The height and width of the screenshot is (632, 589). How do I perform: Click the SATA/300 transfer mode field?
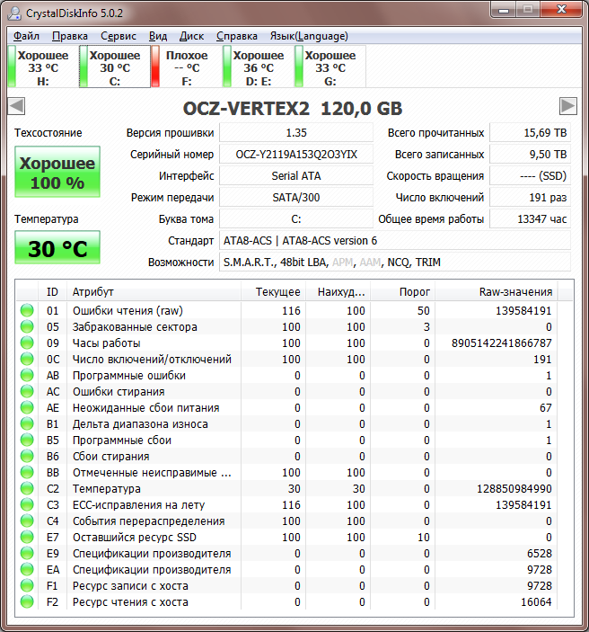296,198
